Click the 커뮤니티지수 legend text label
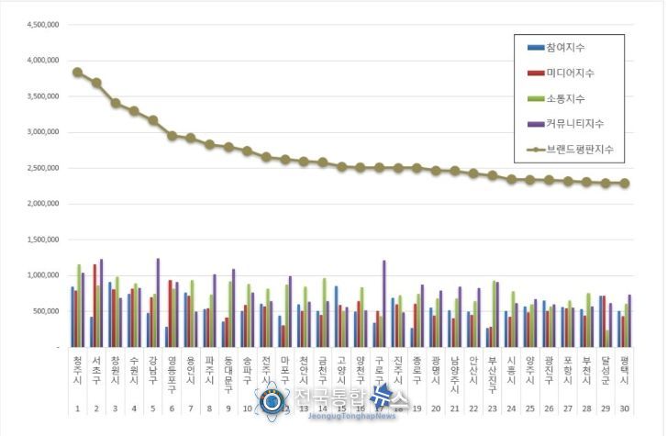This screenshot has height=436, width=667. click(574, 123)
